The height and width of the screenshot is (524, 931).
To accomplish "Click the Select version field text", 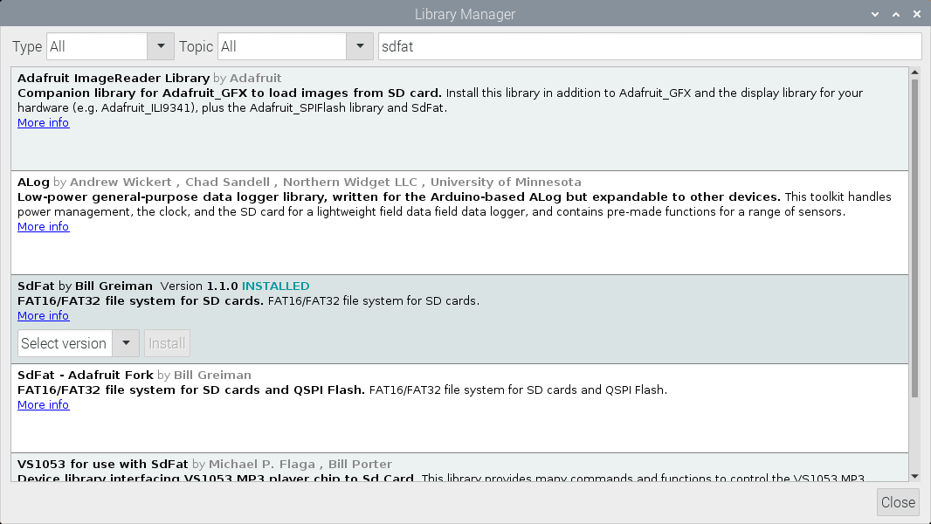I will [64, 343].
